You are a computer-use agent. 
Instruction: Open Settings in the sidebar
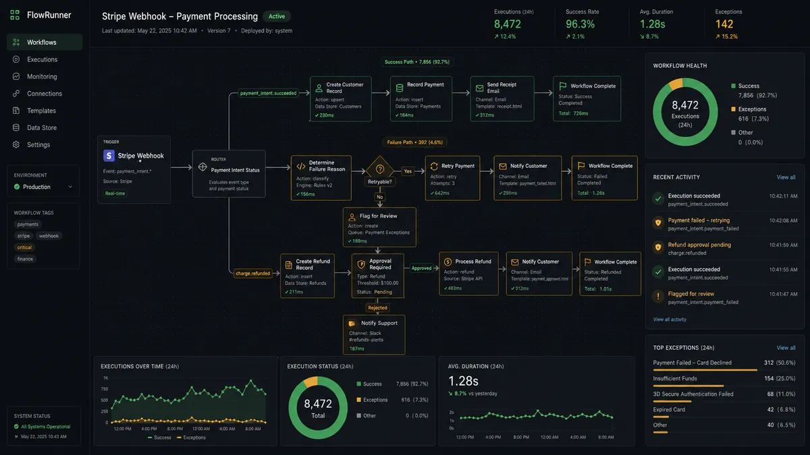[45, 145]
